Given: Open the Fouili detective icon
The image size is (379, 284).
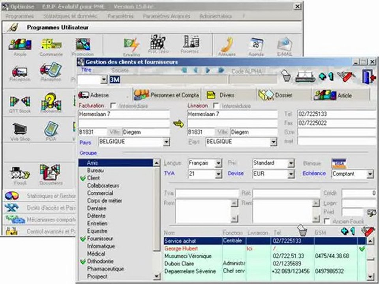Looking at the screenshot, I should click(20, 172).
